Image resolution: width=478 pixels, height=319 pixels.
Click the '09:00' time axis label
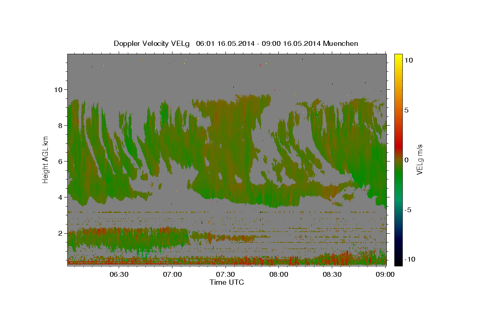click(385, 274)
